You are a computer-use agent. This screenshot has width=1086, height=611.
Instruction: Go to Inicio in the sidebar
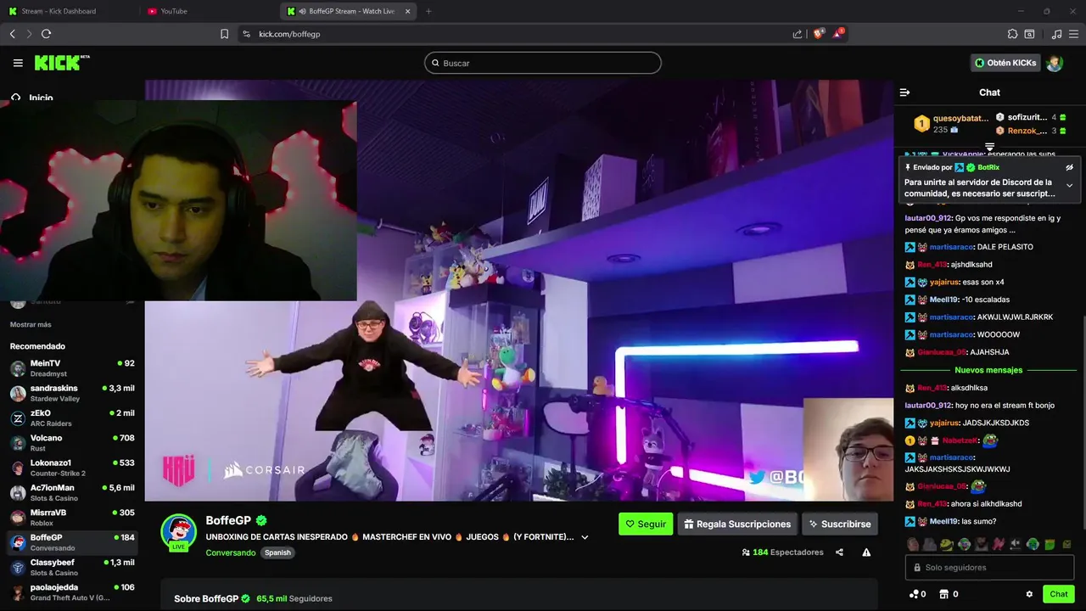click(32, 97)
